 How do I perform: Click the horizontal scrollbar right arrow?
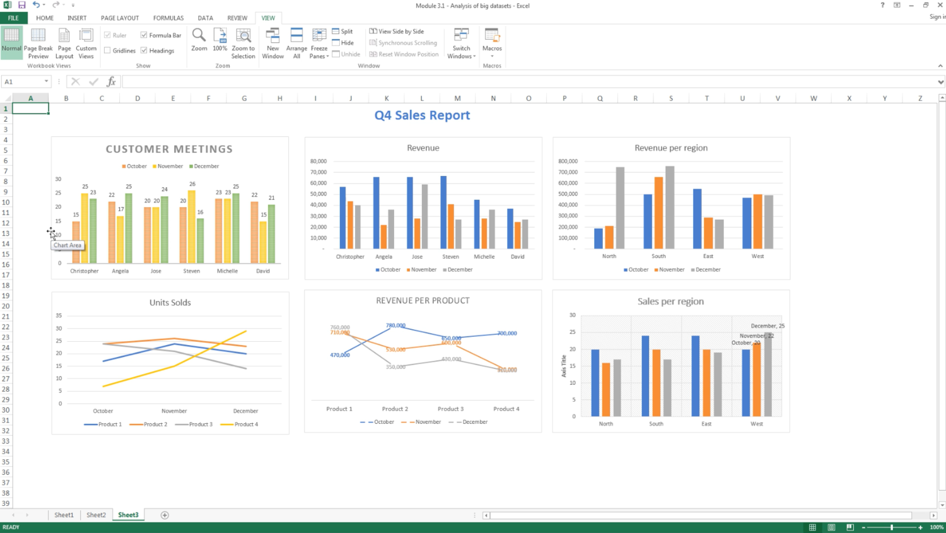[933, 515]
